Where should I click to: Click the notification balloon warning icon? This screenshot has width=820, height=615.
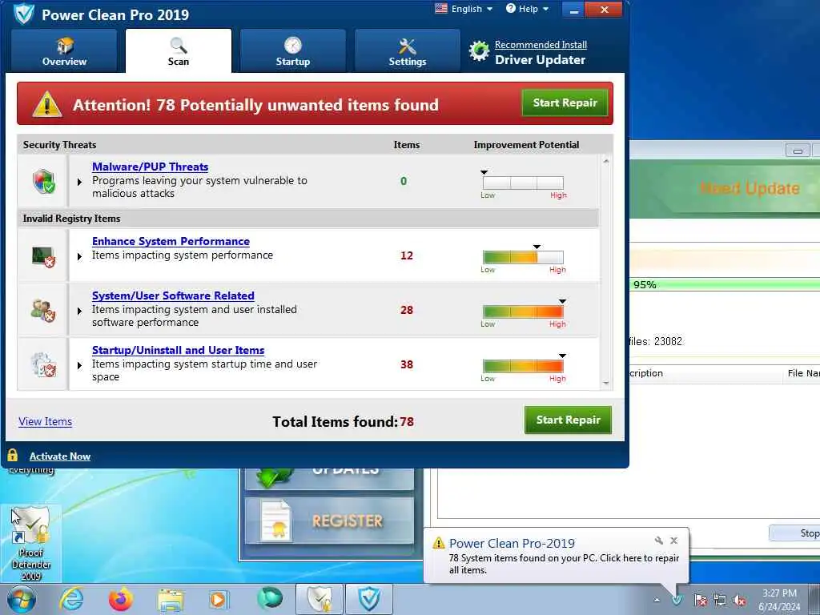pyautogui.click(x=438, y=544)
